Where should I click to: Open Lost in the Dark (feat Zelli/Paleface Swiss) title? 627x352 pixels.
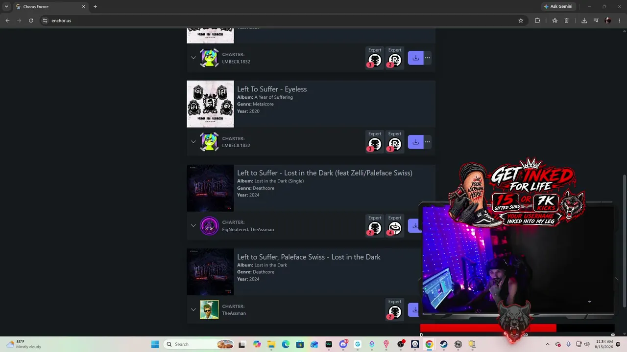pyautogui.click(x=325, y=173)
